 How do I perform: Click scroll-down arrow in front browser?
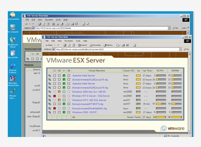(x=189, y=132)
